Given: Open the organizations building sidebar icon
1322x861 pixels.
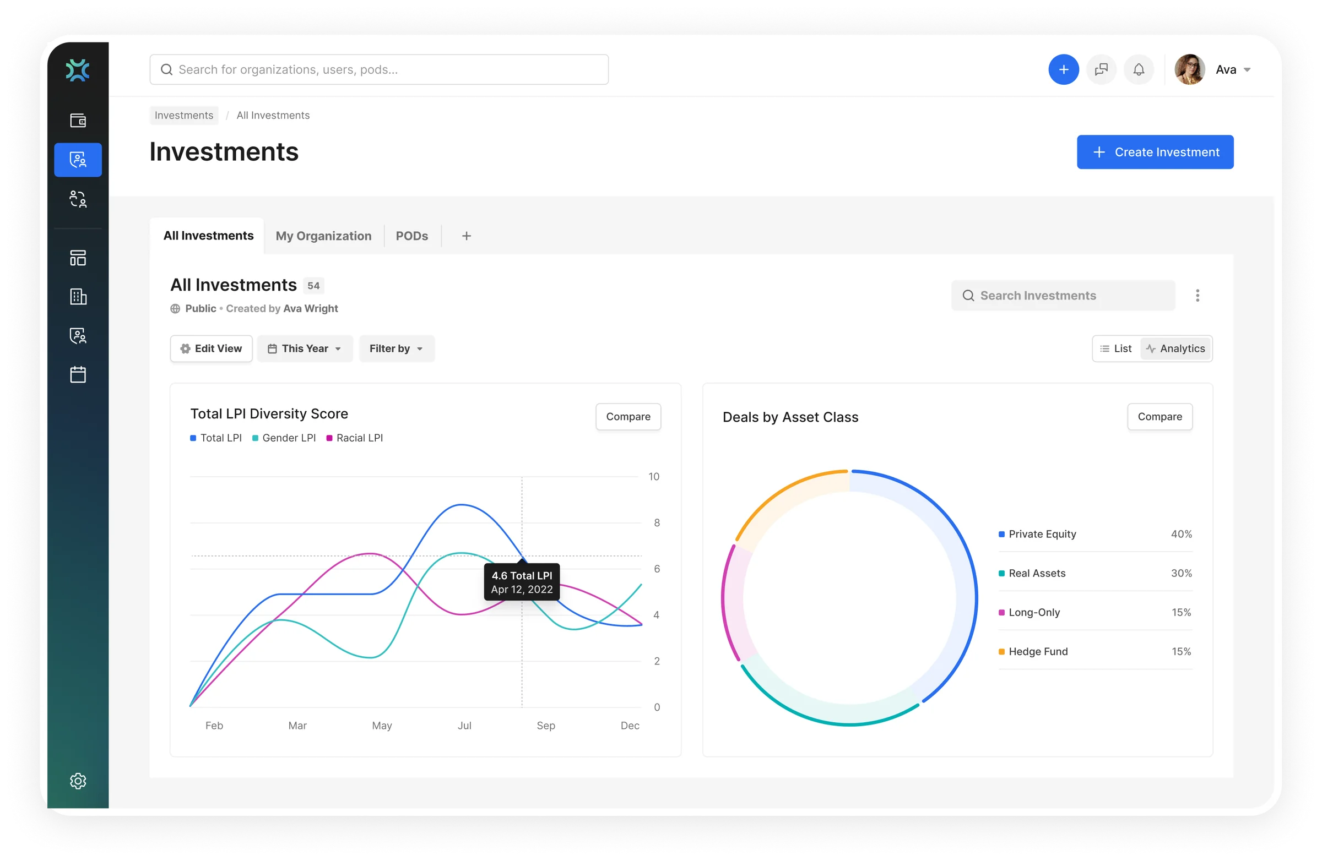Looking at the screenshot, I should tap(78, 297).
